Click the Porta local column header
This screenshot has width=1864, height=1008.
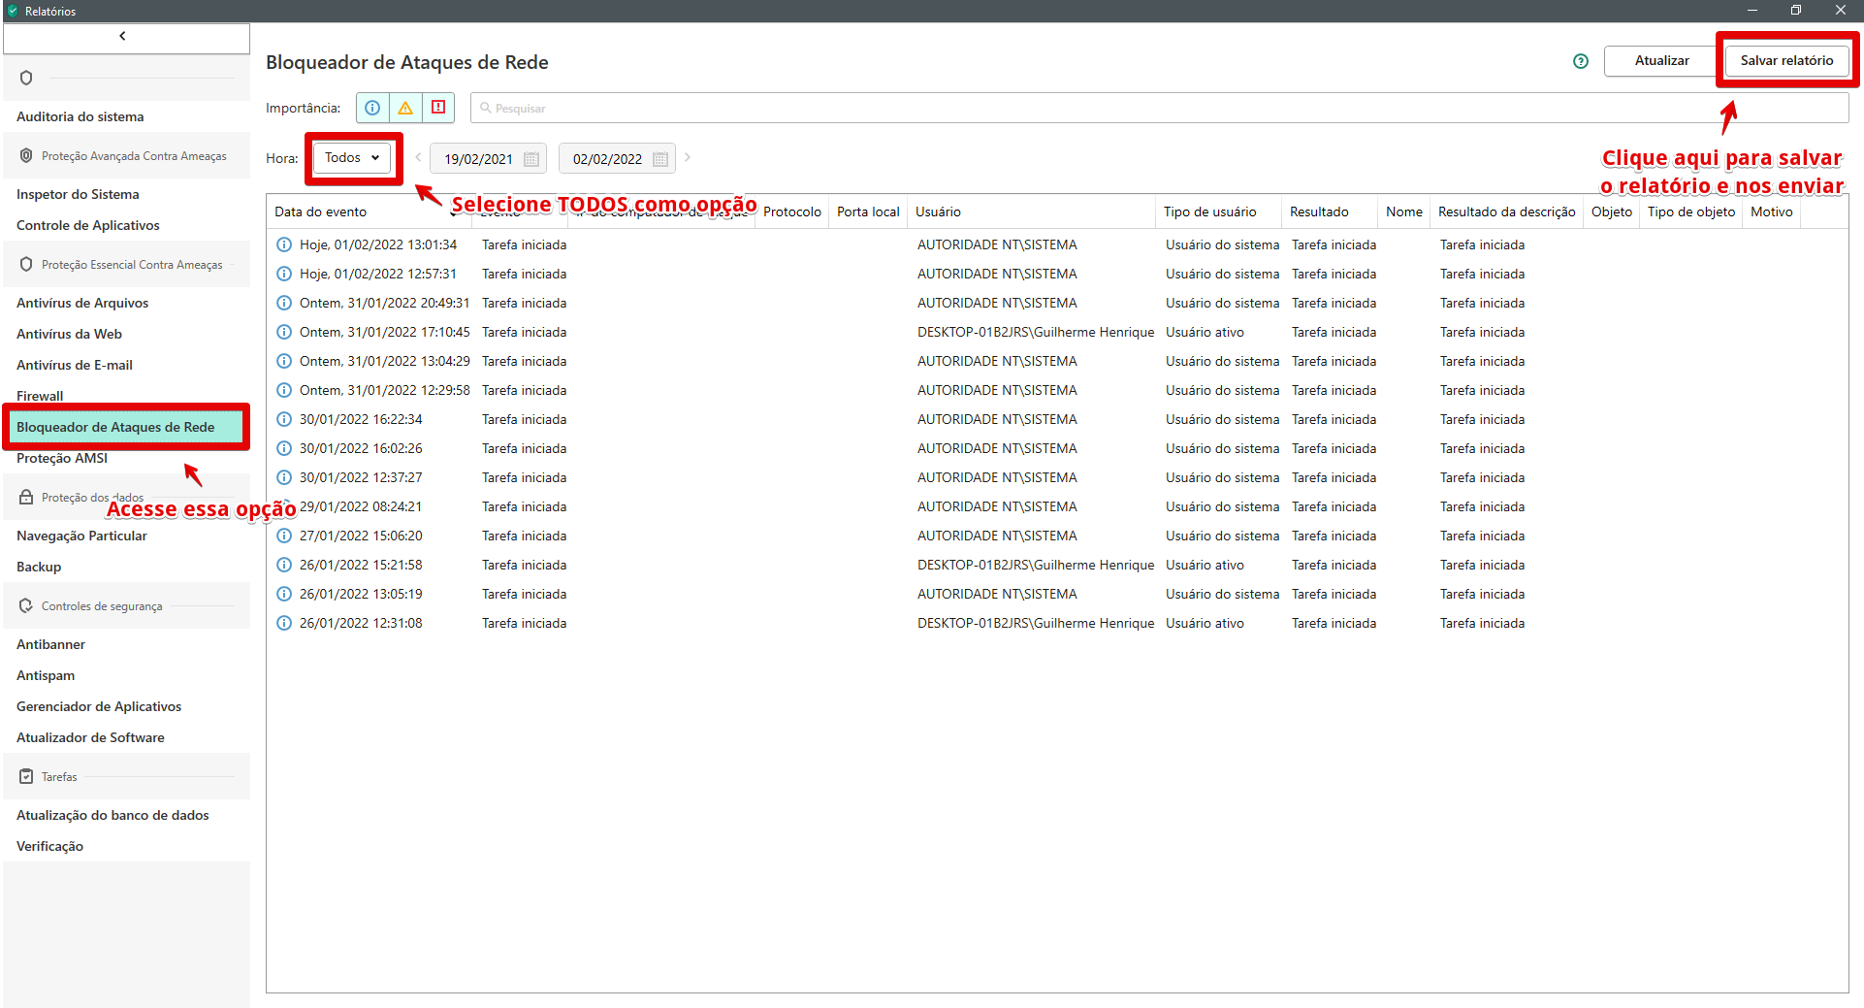pos(868,211)
